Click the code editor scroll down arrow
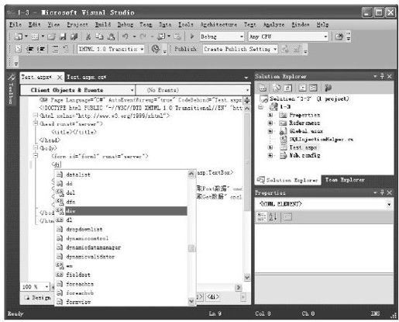 [247, 277]
